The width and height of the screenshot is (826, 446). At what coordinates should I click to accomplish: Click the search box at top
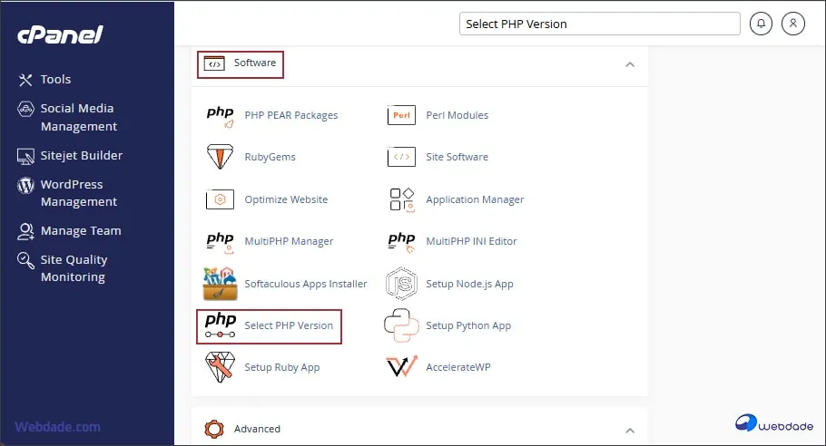pyautogui.click(x=600, y=24)
